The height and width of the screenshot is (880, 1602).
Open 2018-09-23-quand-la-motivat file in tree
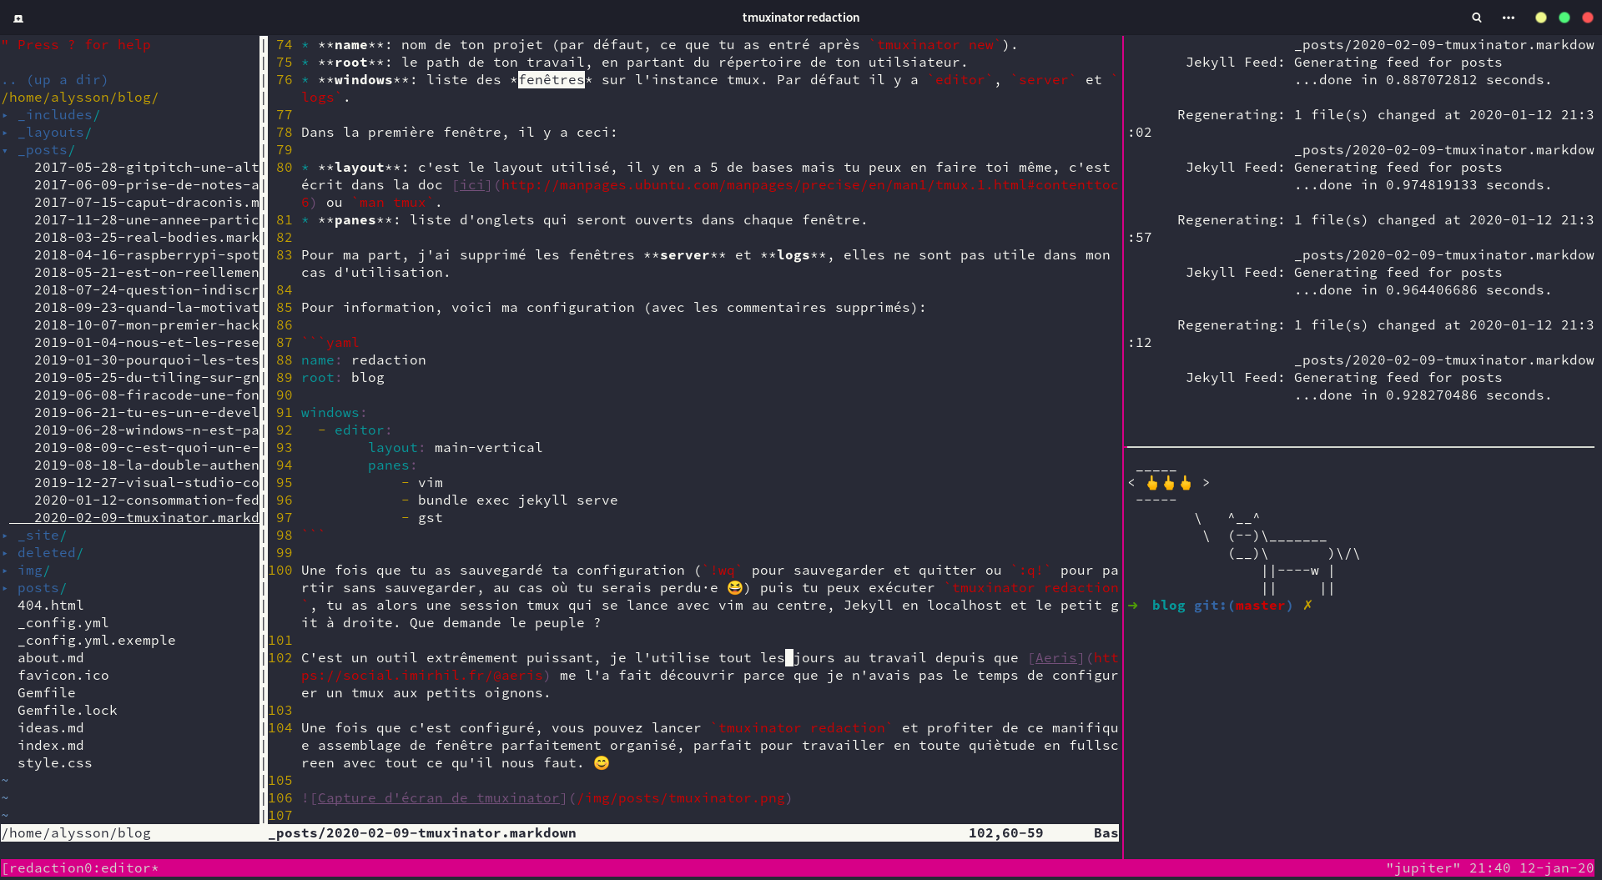pyautogui.click(x=147, y=308)
